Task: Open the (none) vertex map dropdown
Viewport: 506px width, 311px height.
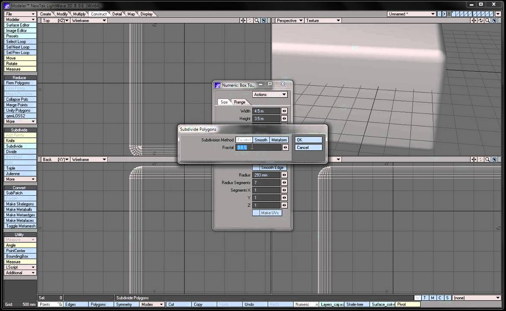Action: pyautogui.click(x=476, y=298)
